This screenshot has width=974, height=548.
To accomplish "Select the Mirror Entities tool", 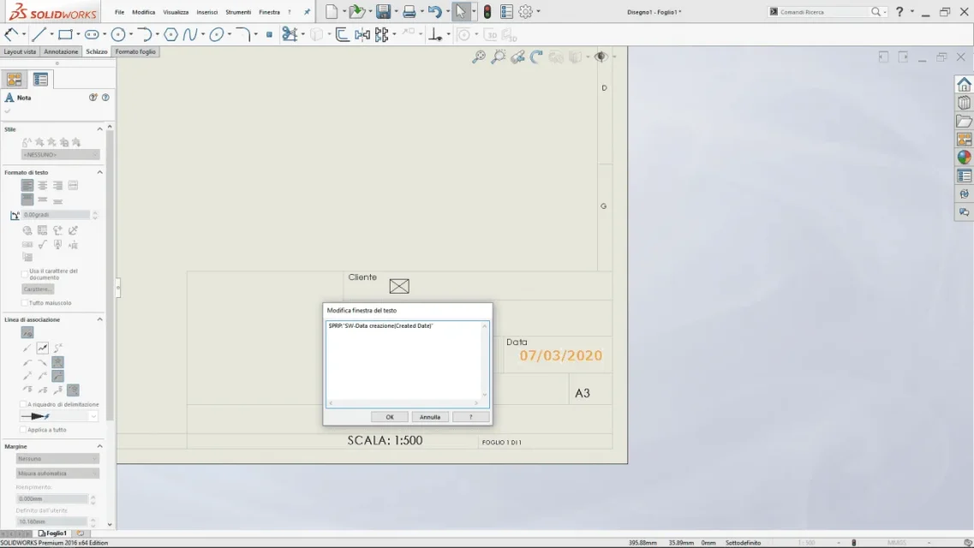I will tap(362, 35).
